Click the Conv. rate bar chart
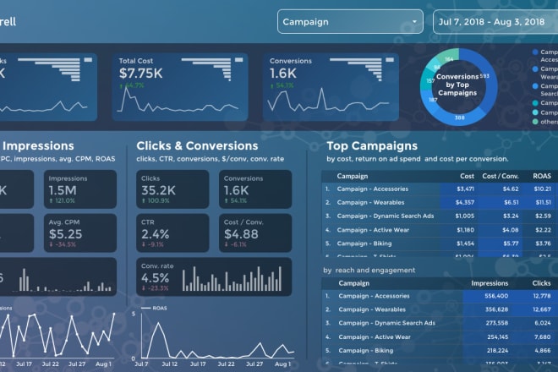The image size is (558, 372). point(232,279)
